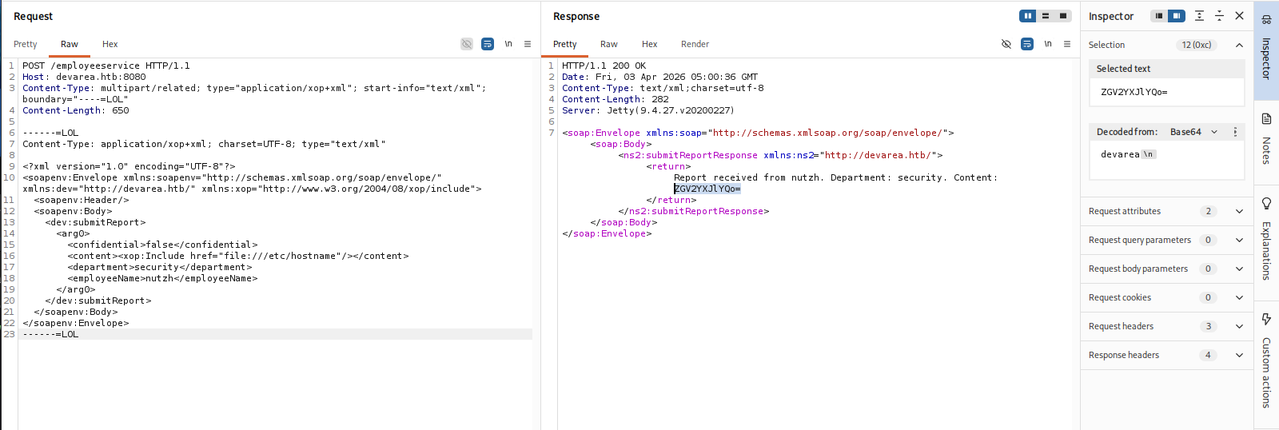Click the confidential false element line

162,245
